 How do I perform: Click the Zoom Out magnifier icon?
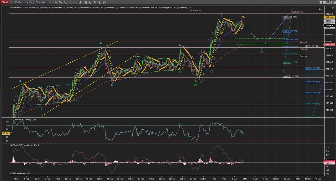pyautogui.click(x=70, y=2)
